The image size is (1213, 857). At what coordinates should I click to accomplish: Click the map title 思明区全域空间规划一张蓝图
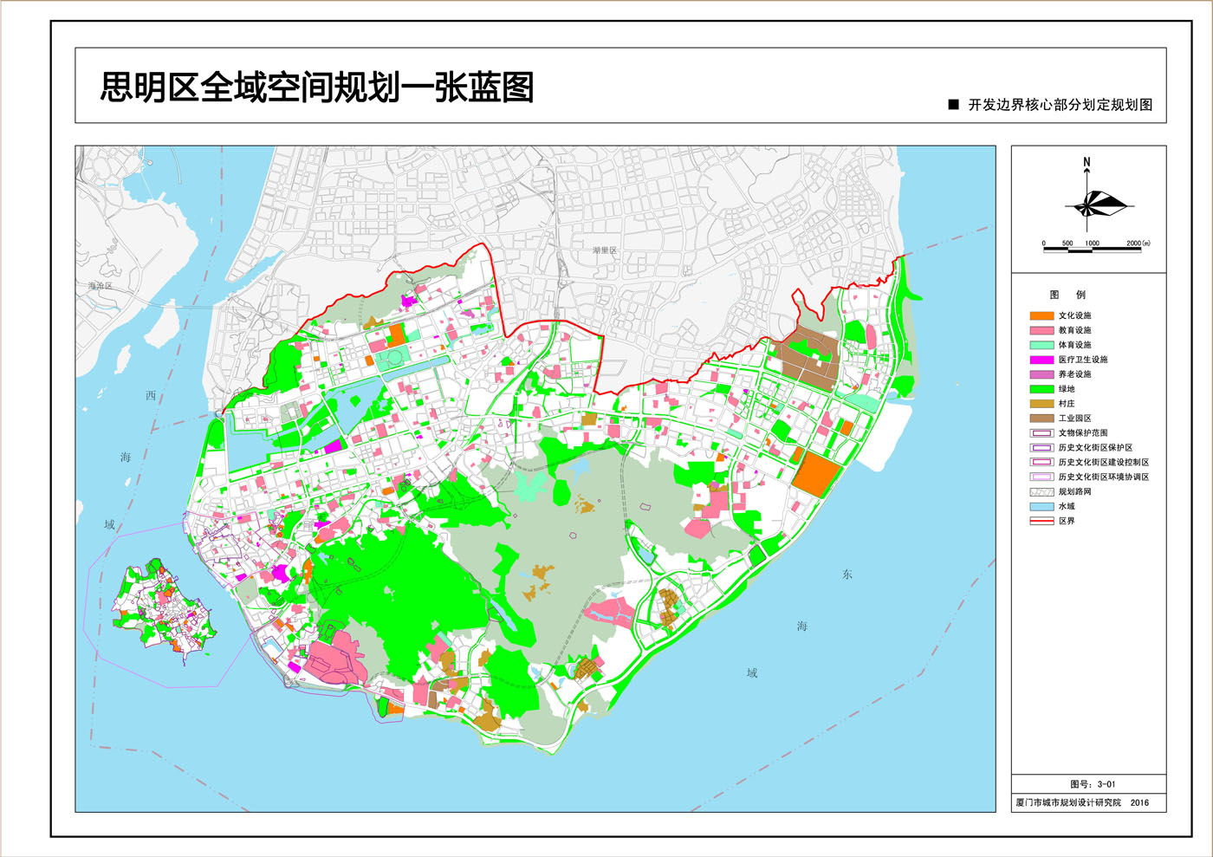click(x=317, y=88)
